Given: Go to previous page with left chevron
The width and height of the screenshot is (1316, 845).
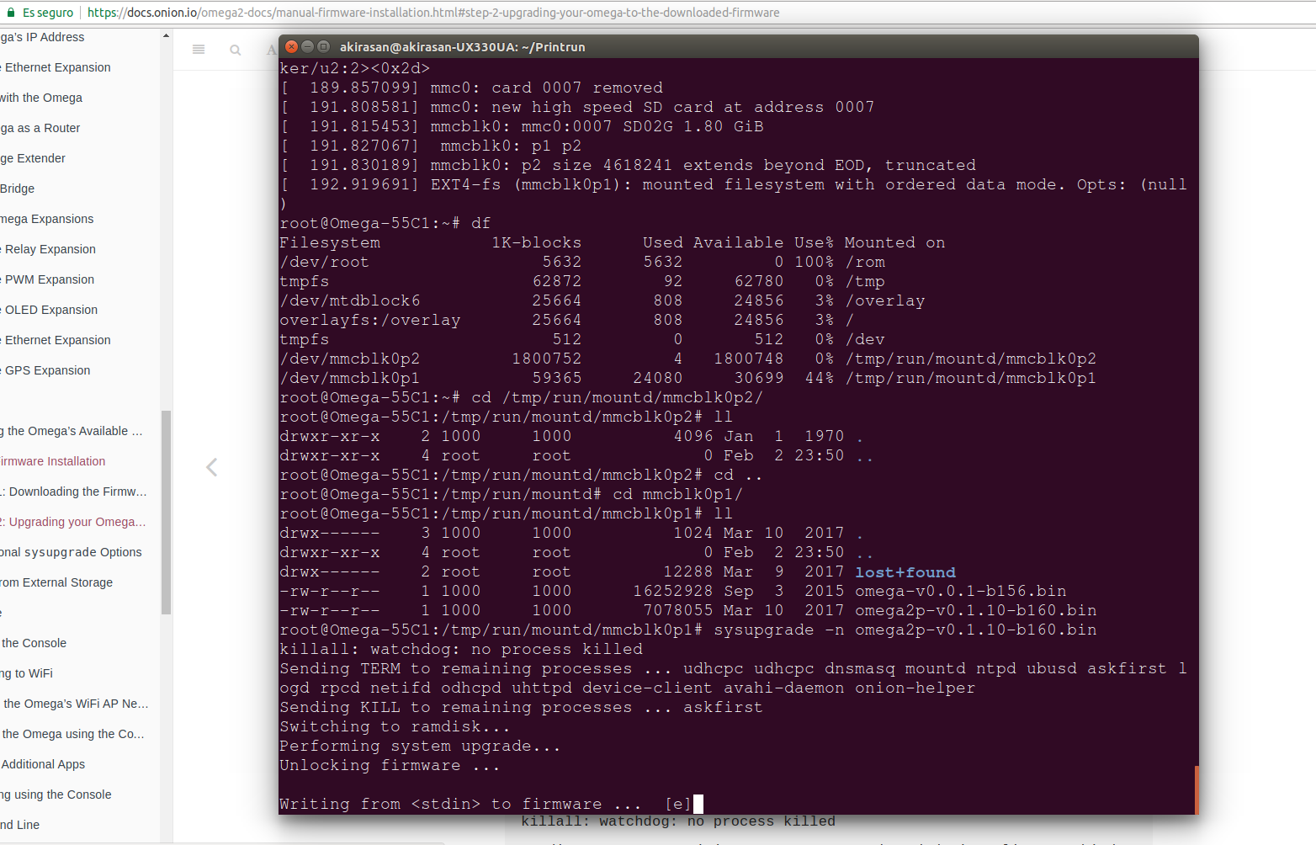Looking at the screenshot, I should [212, 467].
